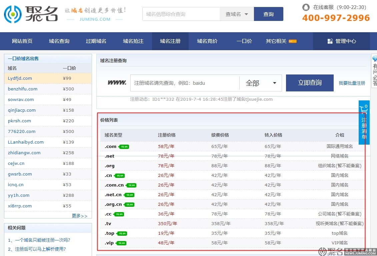Image resolution: width=377 pixels, height=256 pixels.
Task: Open the icnq.cn domain link
Action: 16,185
